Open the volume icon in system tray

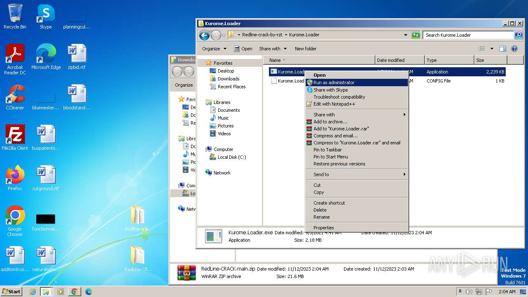point(469,292)
